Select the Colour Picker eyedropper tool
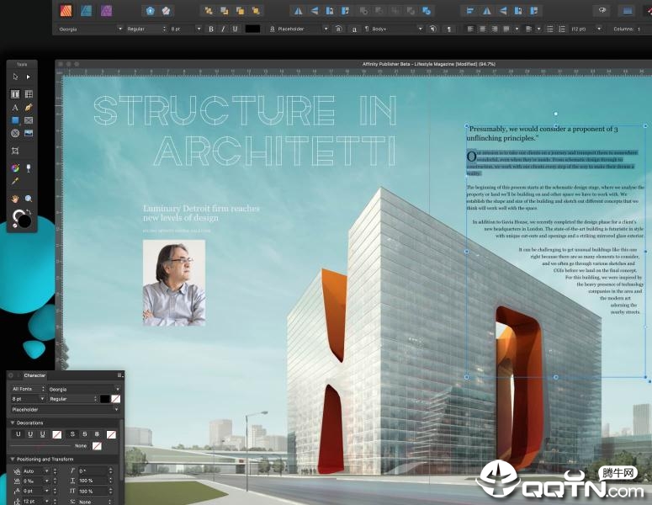 (15, 181)
